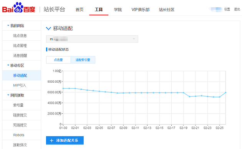Open Robots in sidebar
This screenshot has width=242, height=149.
(x=19, y=135)
